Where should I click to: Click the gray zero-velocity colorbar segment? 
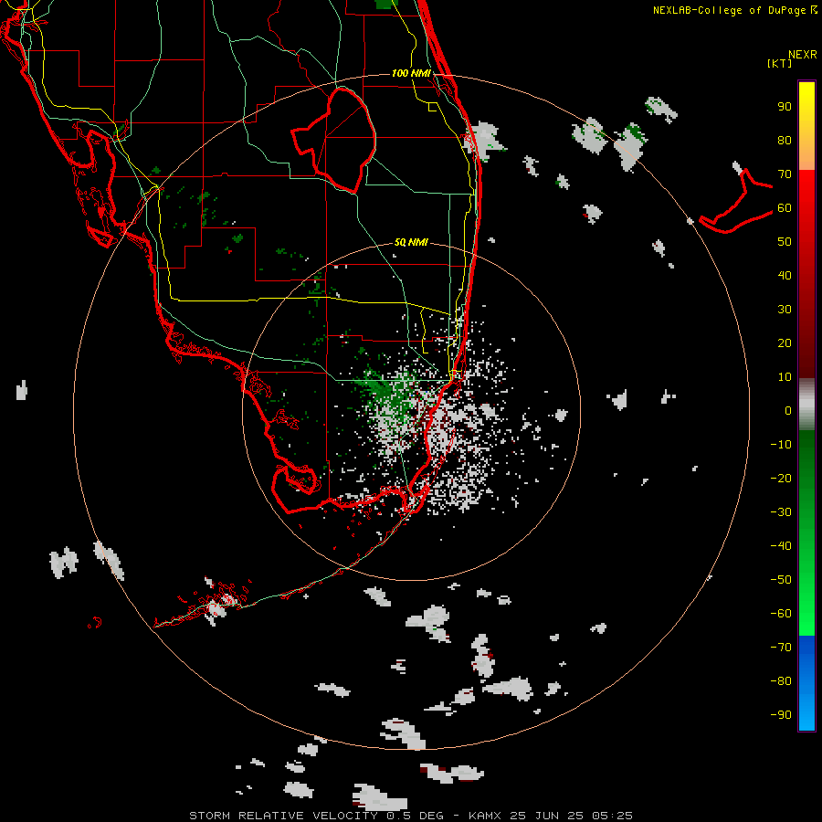(806, 405)
